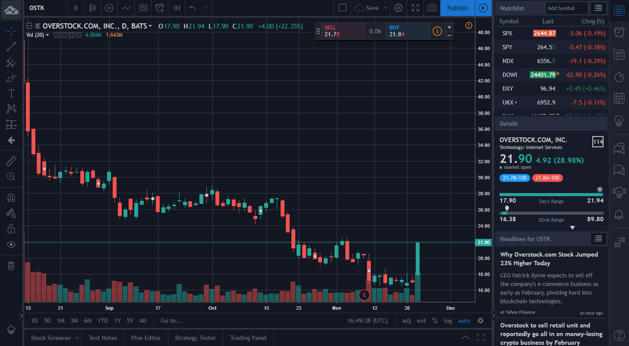Toggle adj dividend adjustment
Viewport: 629px width, 346px height.
407,321
